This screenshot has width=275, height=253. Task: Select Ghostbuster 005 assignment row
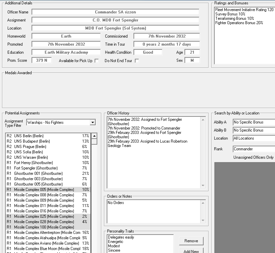(x=48, y=184)
